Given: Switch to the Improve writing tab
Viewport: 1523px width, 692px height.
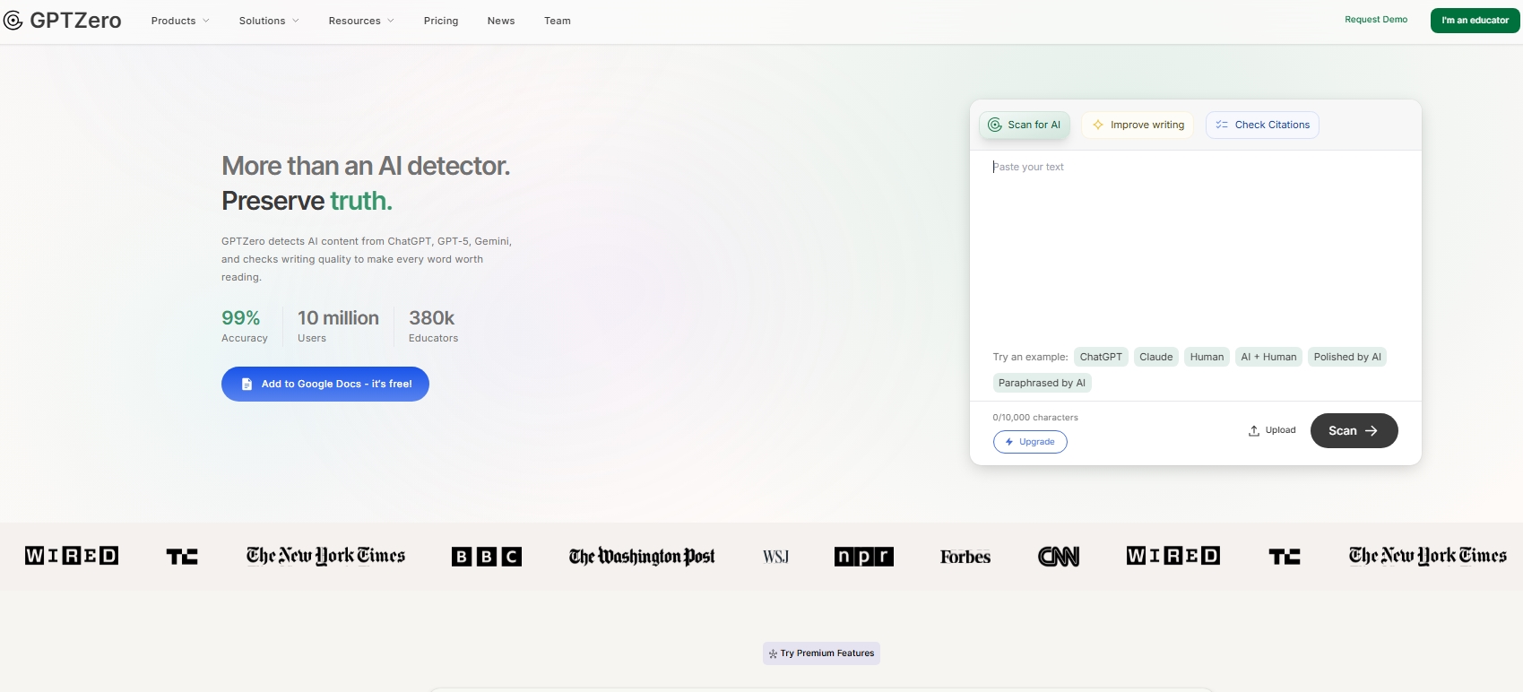Looking at the screenshot, I should (1138, 125).
